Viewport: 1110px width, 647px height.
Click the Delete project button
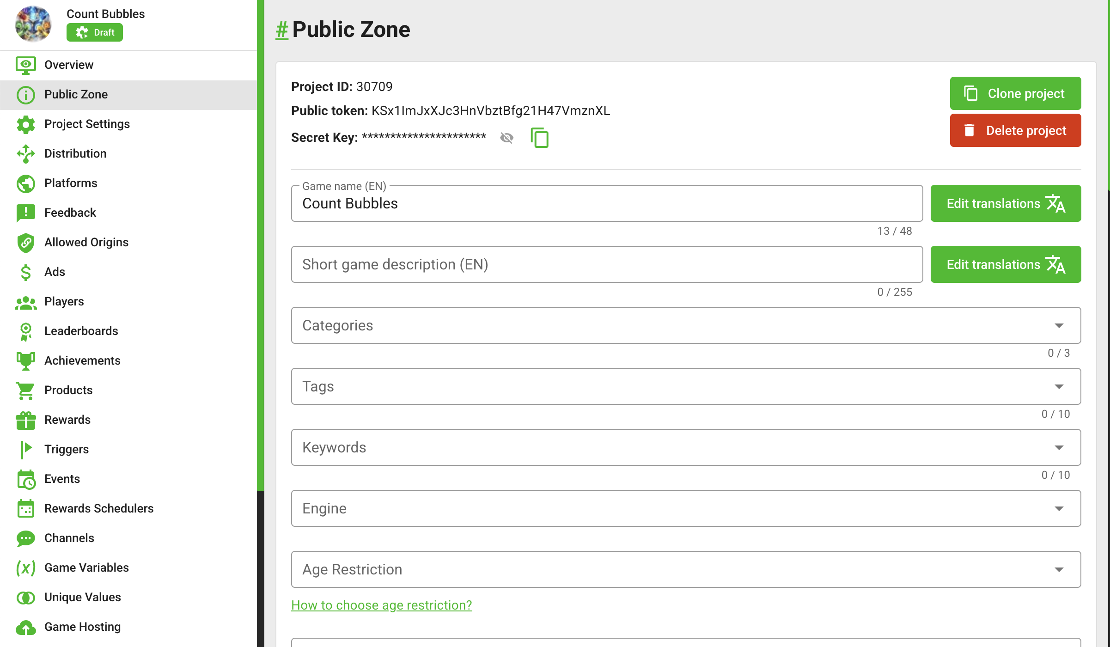pos(1015,130)
